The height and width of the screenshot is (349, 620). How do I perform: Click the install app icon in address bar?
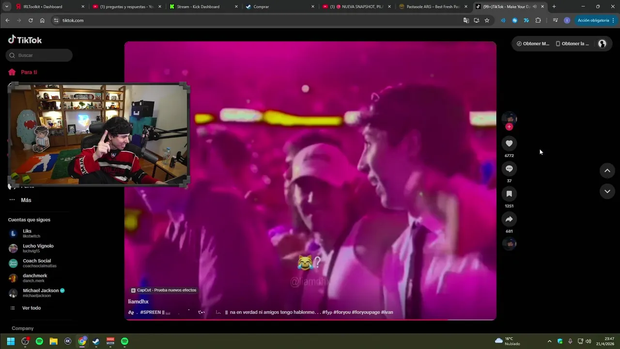click(x=477, y=20)
